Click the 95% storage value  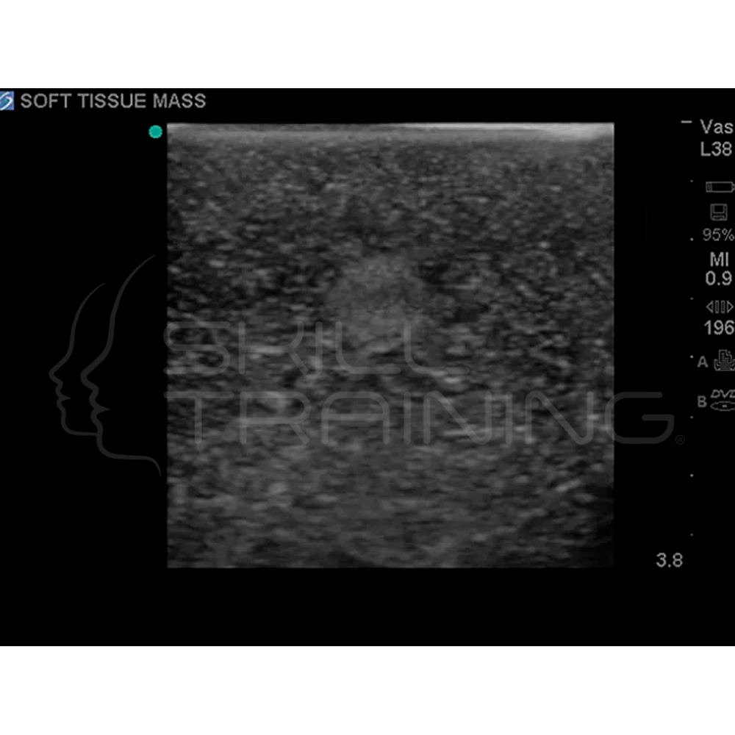(x=717, y=235)
